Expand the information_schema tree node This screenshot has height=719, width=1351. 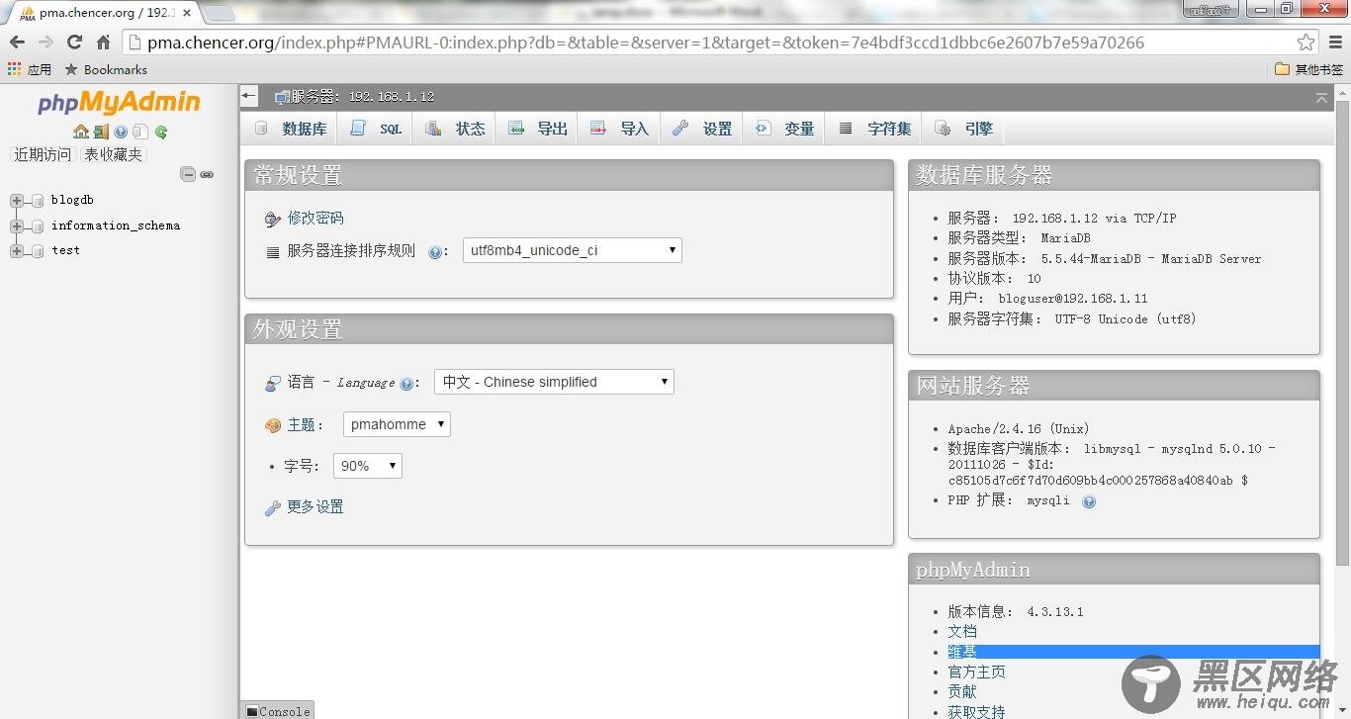tap(16, 226)
